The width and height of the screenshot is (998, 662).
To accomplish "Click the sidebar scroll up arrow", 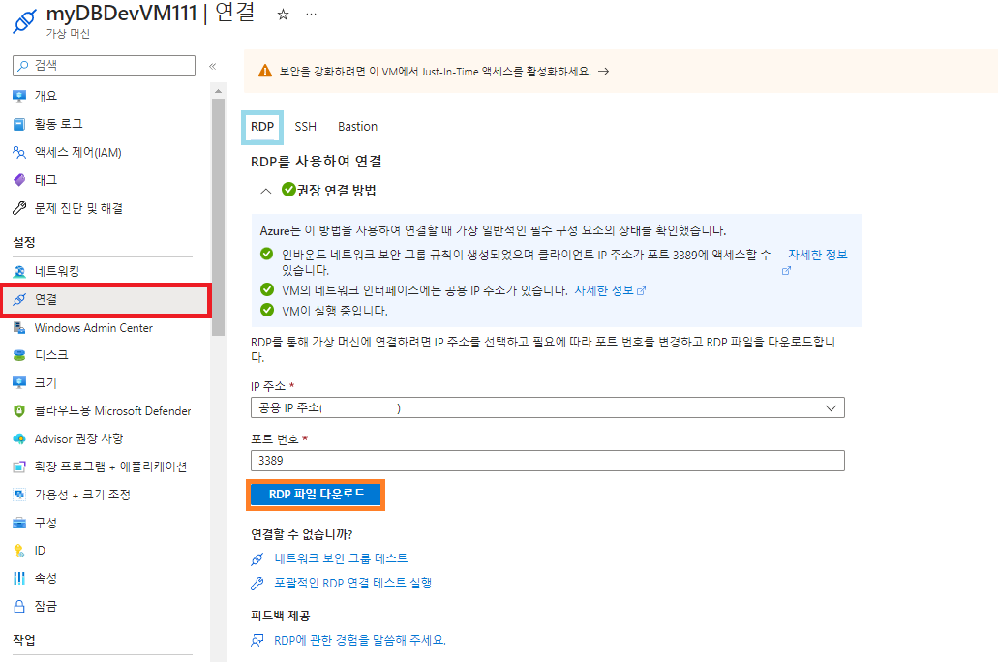I will [x=219, y=91].
